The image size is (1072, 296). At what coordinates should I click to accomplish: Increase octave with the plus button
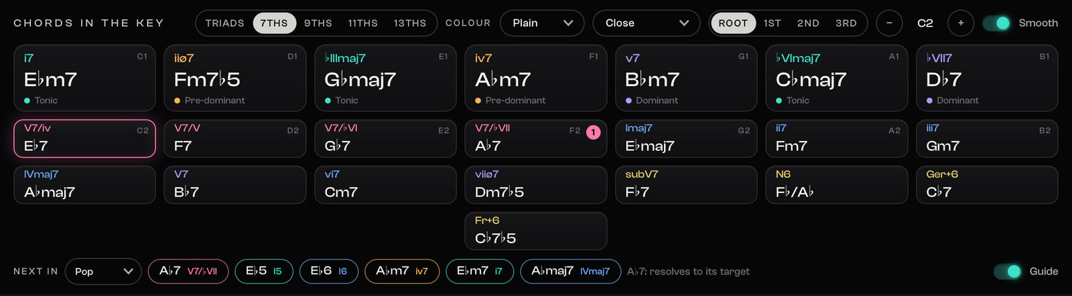tap(961, 23)
